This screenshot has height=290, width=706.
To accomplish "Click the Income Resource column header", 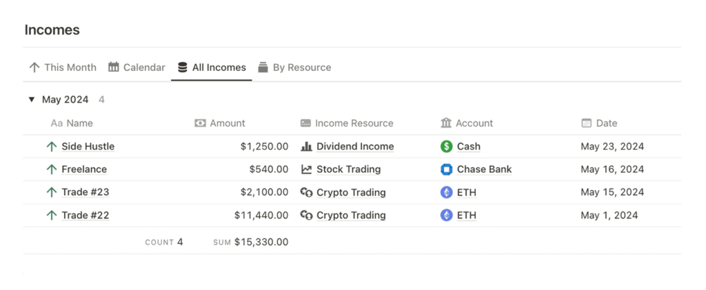I will point(347,123).
